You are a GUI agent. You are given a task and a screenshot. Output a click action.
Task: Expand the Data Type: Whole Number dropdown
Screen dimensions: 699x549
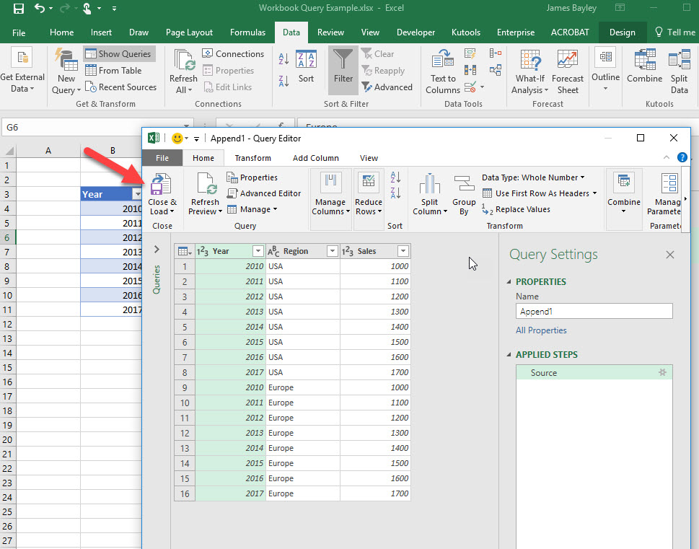533,177
